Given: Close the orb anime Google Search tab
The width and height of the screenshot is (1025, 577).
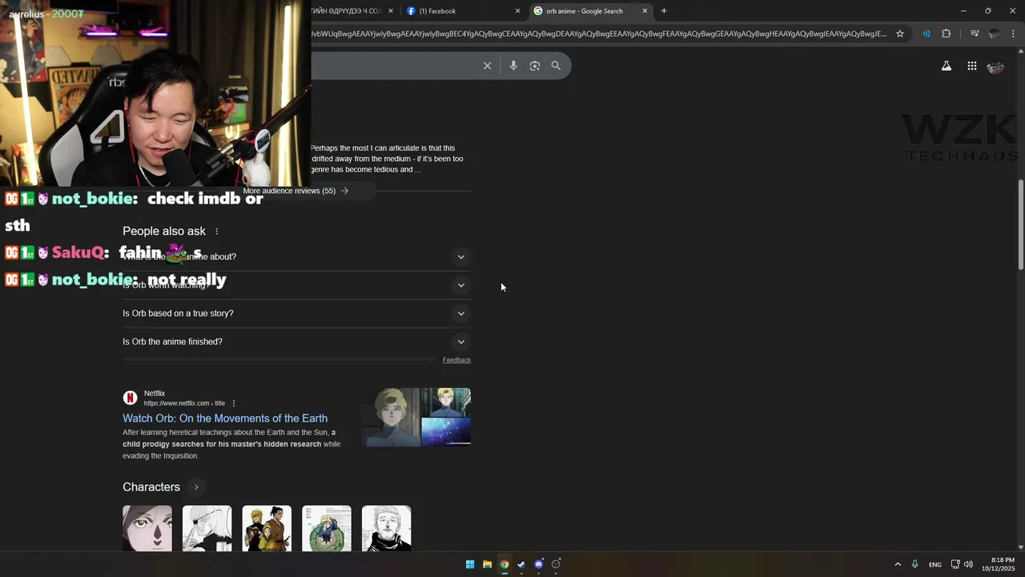Looking at the screenshot, I should coord(645,10).
